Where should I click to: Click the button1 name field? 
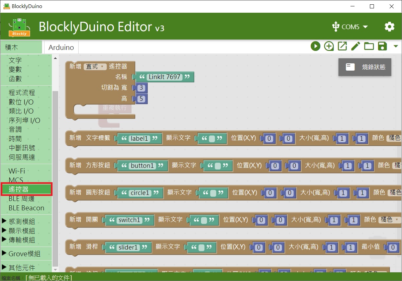(142, 165)
